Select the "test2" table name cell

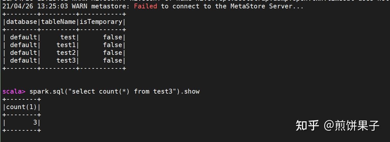pos(66,53)
